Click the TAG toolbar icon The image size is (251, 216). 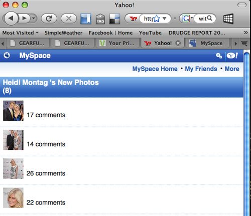pyautogui.click(x=100, y=19)
